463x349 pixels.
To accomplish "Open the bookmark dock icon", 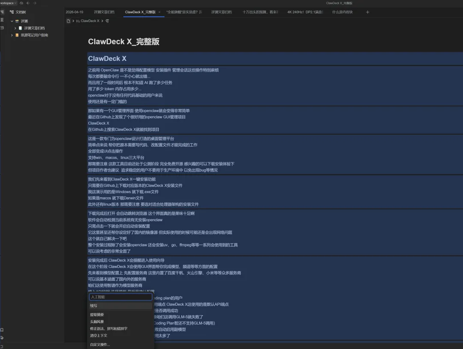I will pos(2,330).
